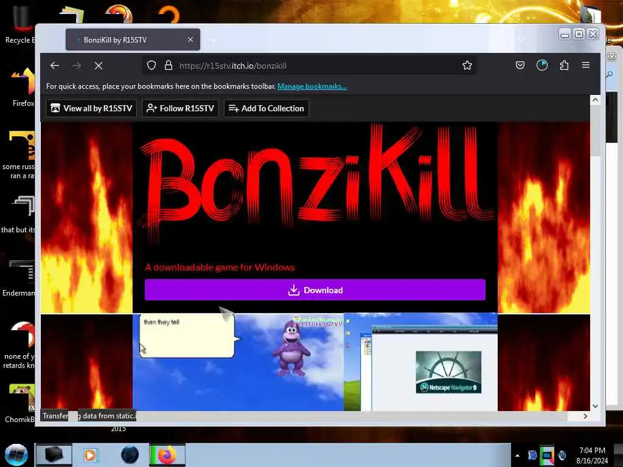
Task: Bookmark this page with the star icon
Action: coord(467,66)
